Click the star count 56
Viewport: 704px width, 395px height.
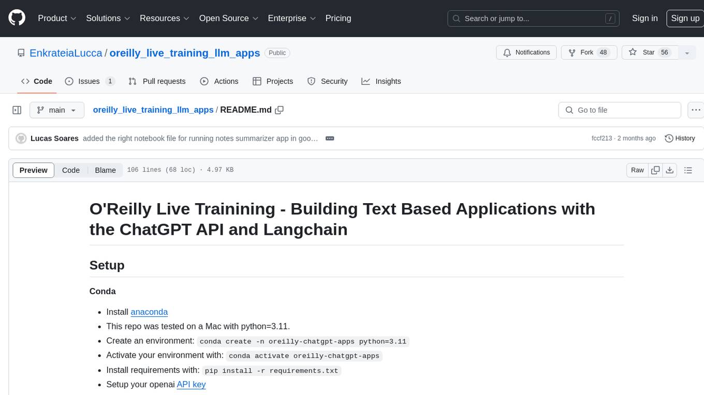[665, 53]
